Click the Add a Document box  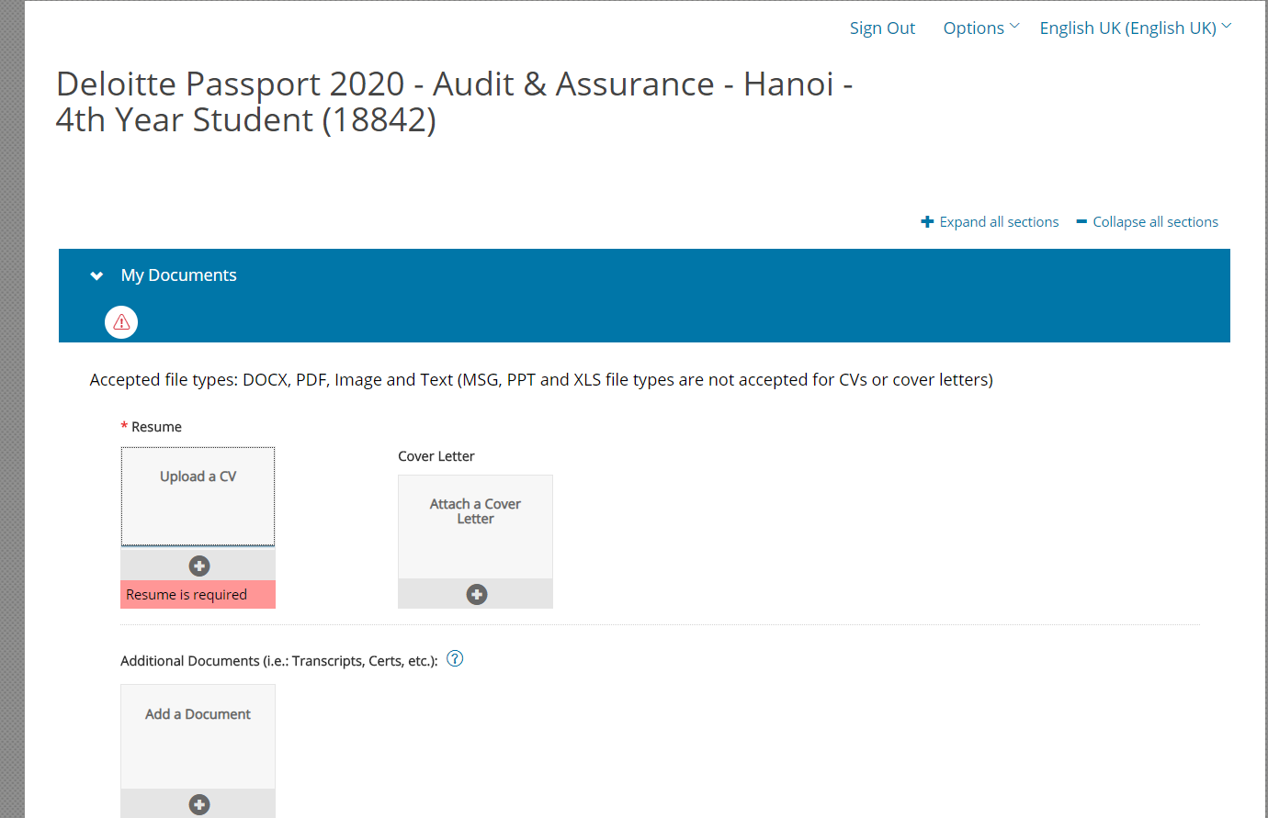coord(198,734)
